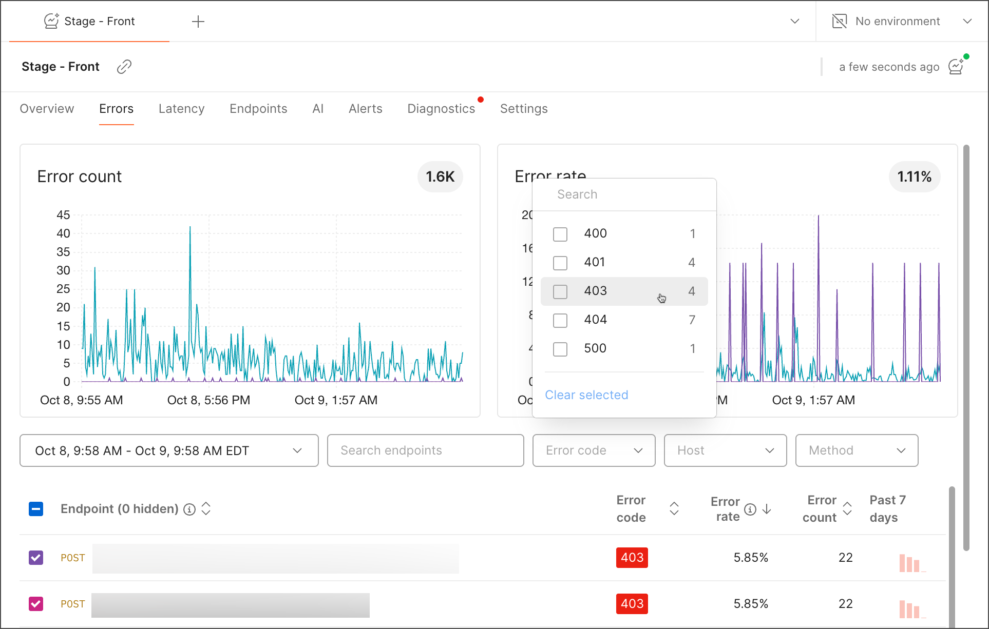Screen dimensions: 989x629
Task: Open the date range dropdown
Action: [x=169, y=450]
